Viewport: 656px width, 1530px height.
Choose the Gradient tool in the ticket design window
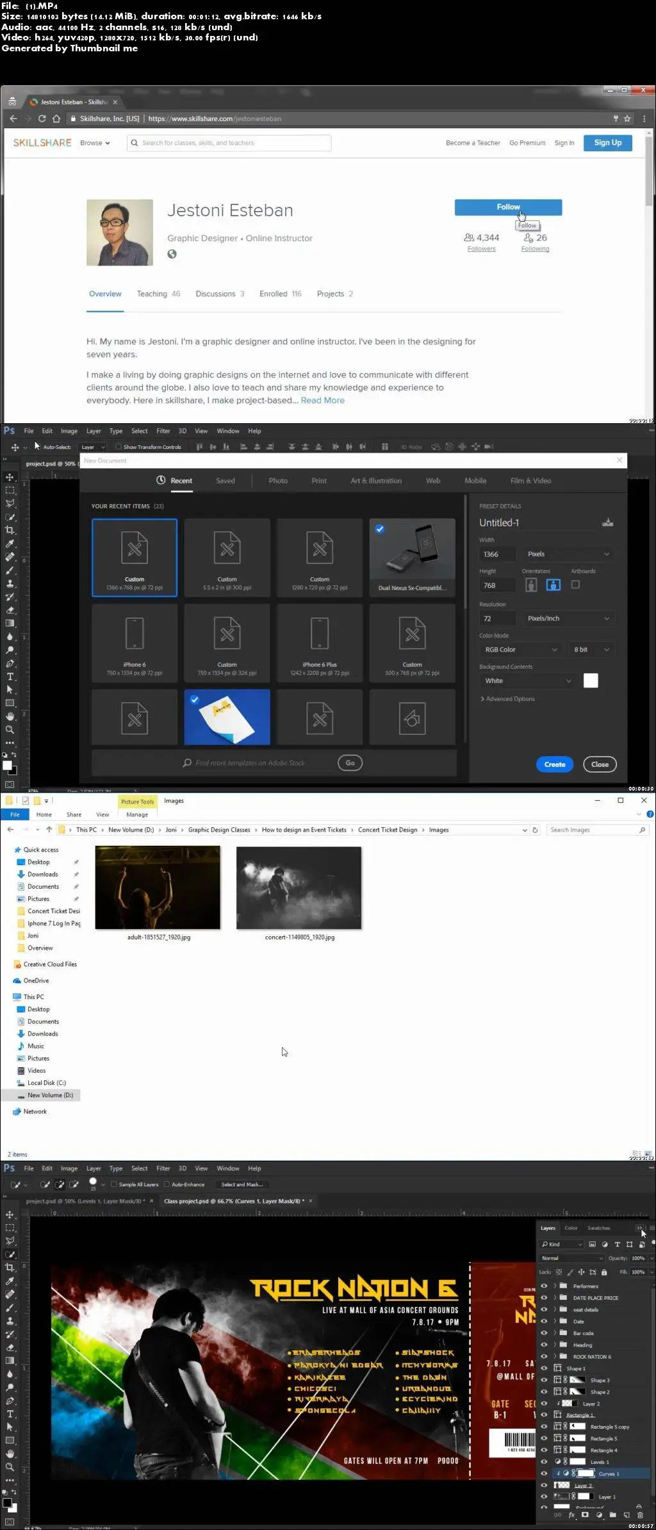click(10, 1361)
